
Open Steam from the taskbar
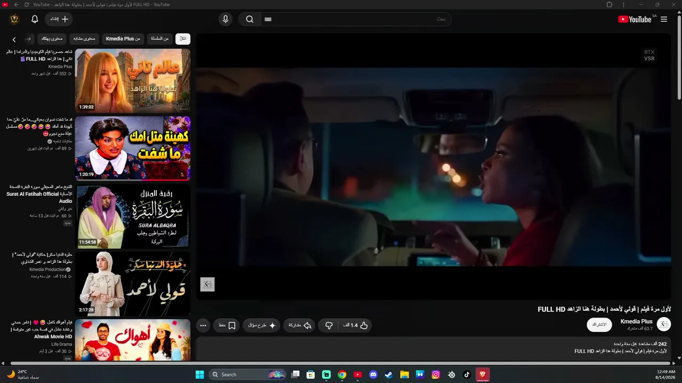(389, 374)
